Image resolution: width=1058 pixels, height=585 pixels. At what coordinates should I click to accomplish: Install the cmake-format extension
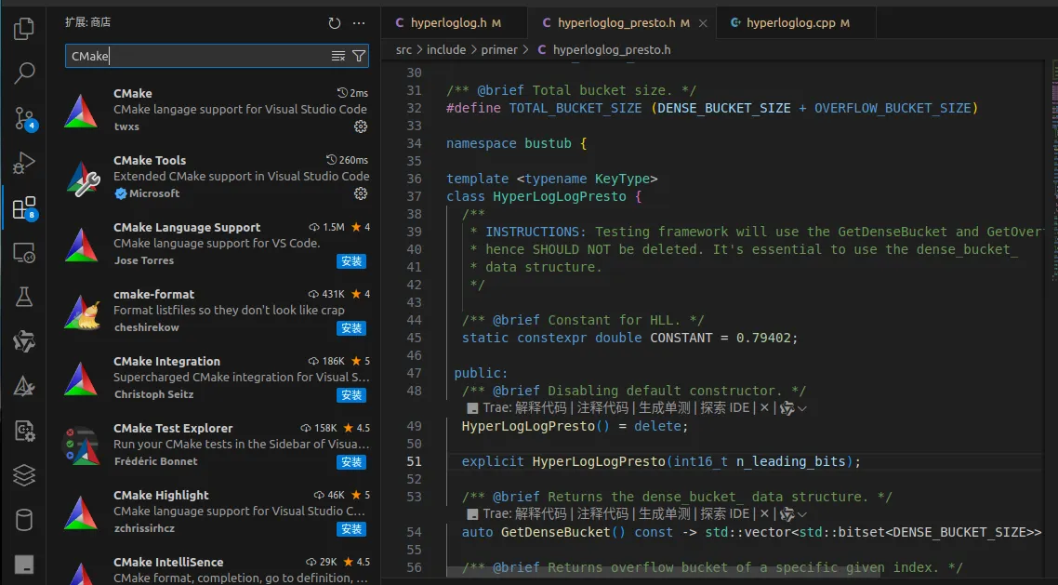(x=351, y=328)
